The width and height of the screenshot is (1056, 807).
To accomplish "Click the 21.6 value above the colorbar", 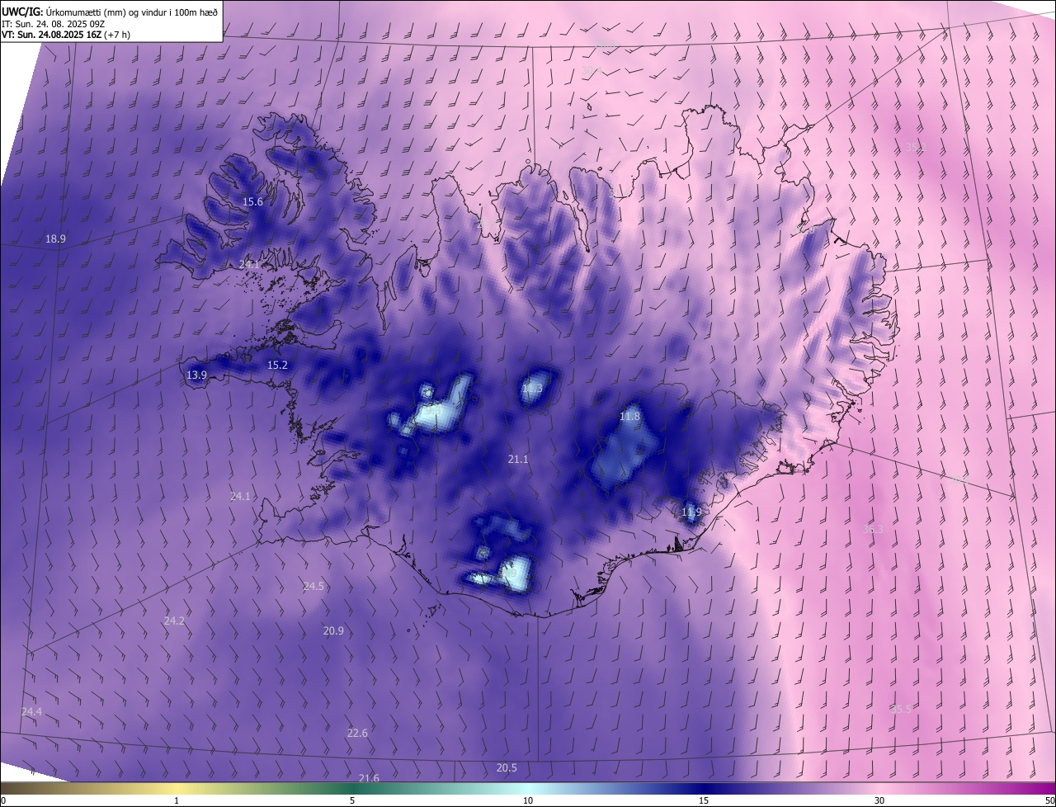I will tap(369, 778).
